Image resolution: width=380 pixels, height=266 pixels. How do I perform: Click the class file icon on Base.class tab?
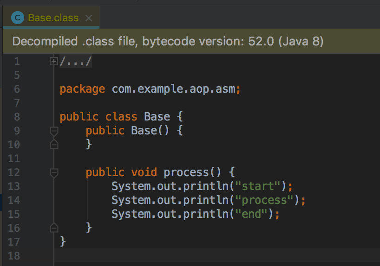18,18
